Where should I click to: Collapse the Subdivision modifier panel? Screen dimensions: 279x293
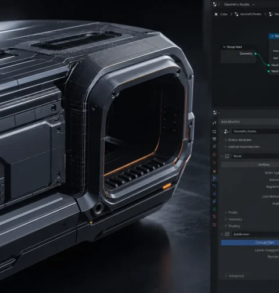tap(222, 234)
